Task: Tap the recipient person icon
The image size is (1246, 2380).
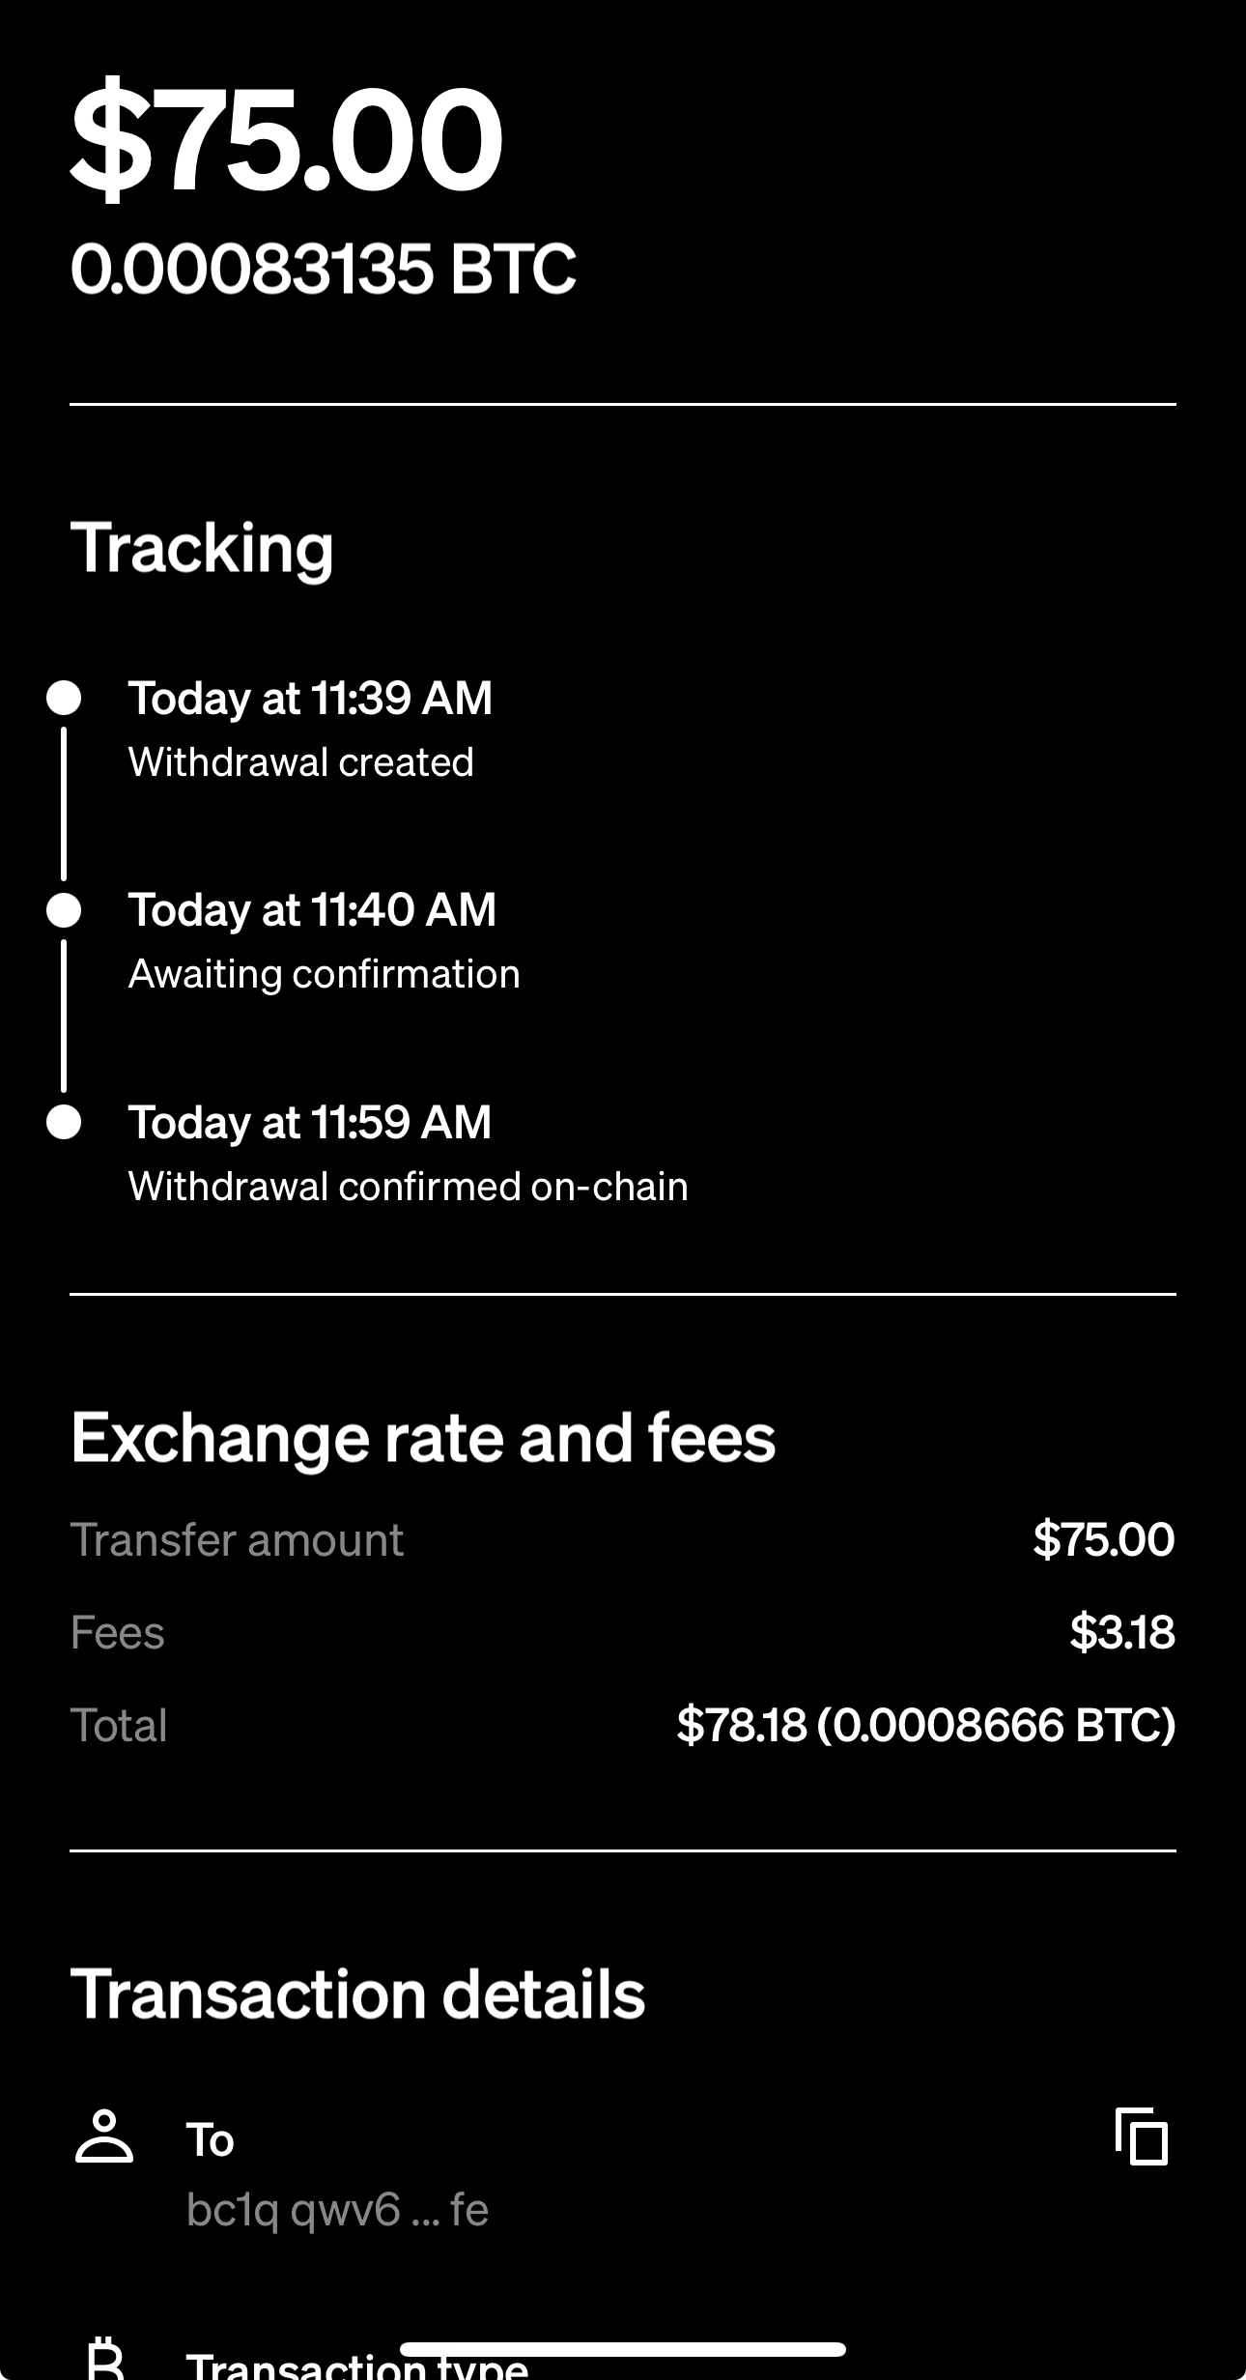Action: click(104, 2136)
